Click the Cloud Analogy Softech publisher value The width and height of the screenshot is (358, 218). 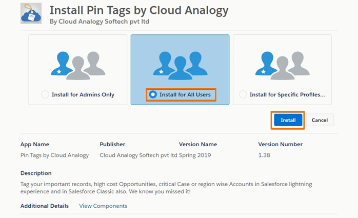pyautogui.click(x=138, y=155)
